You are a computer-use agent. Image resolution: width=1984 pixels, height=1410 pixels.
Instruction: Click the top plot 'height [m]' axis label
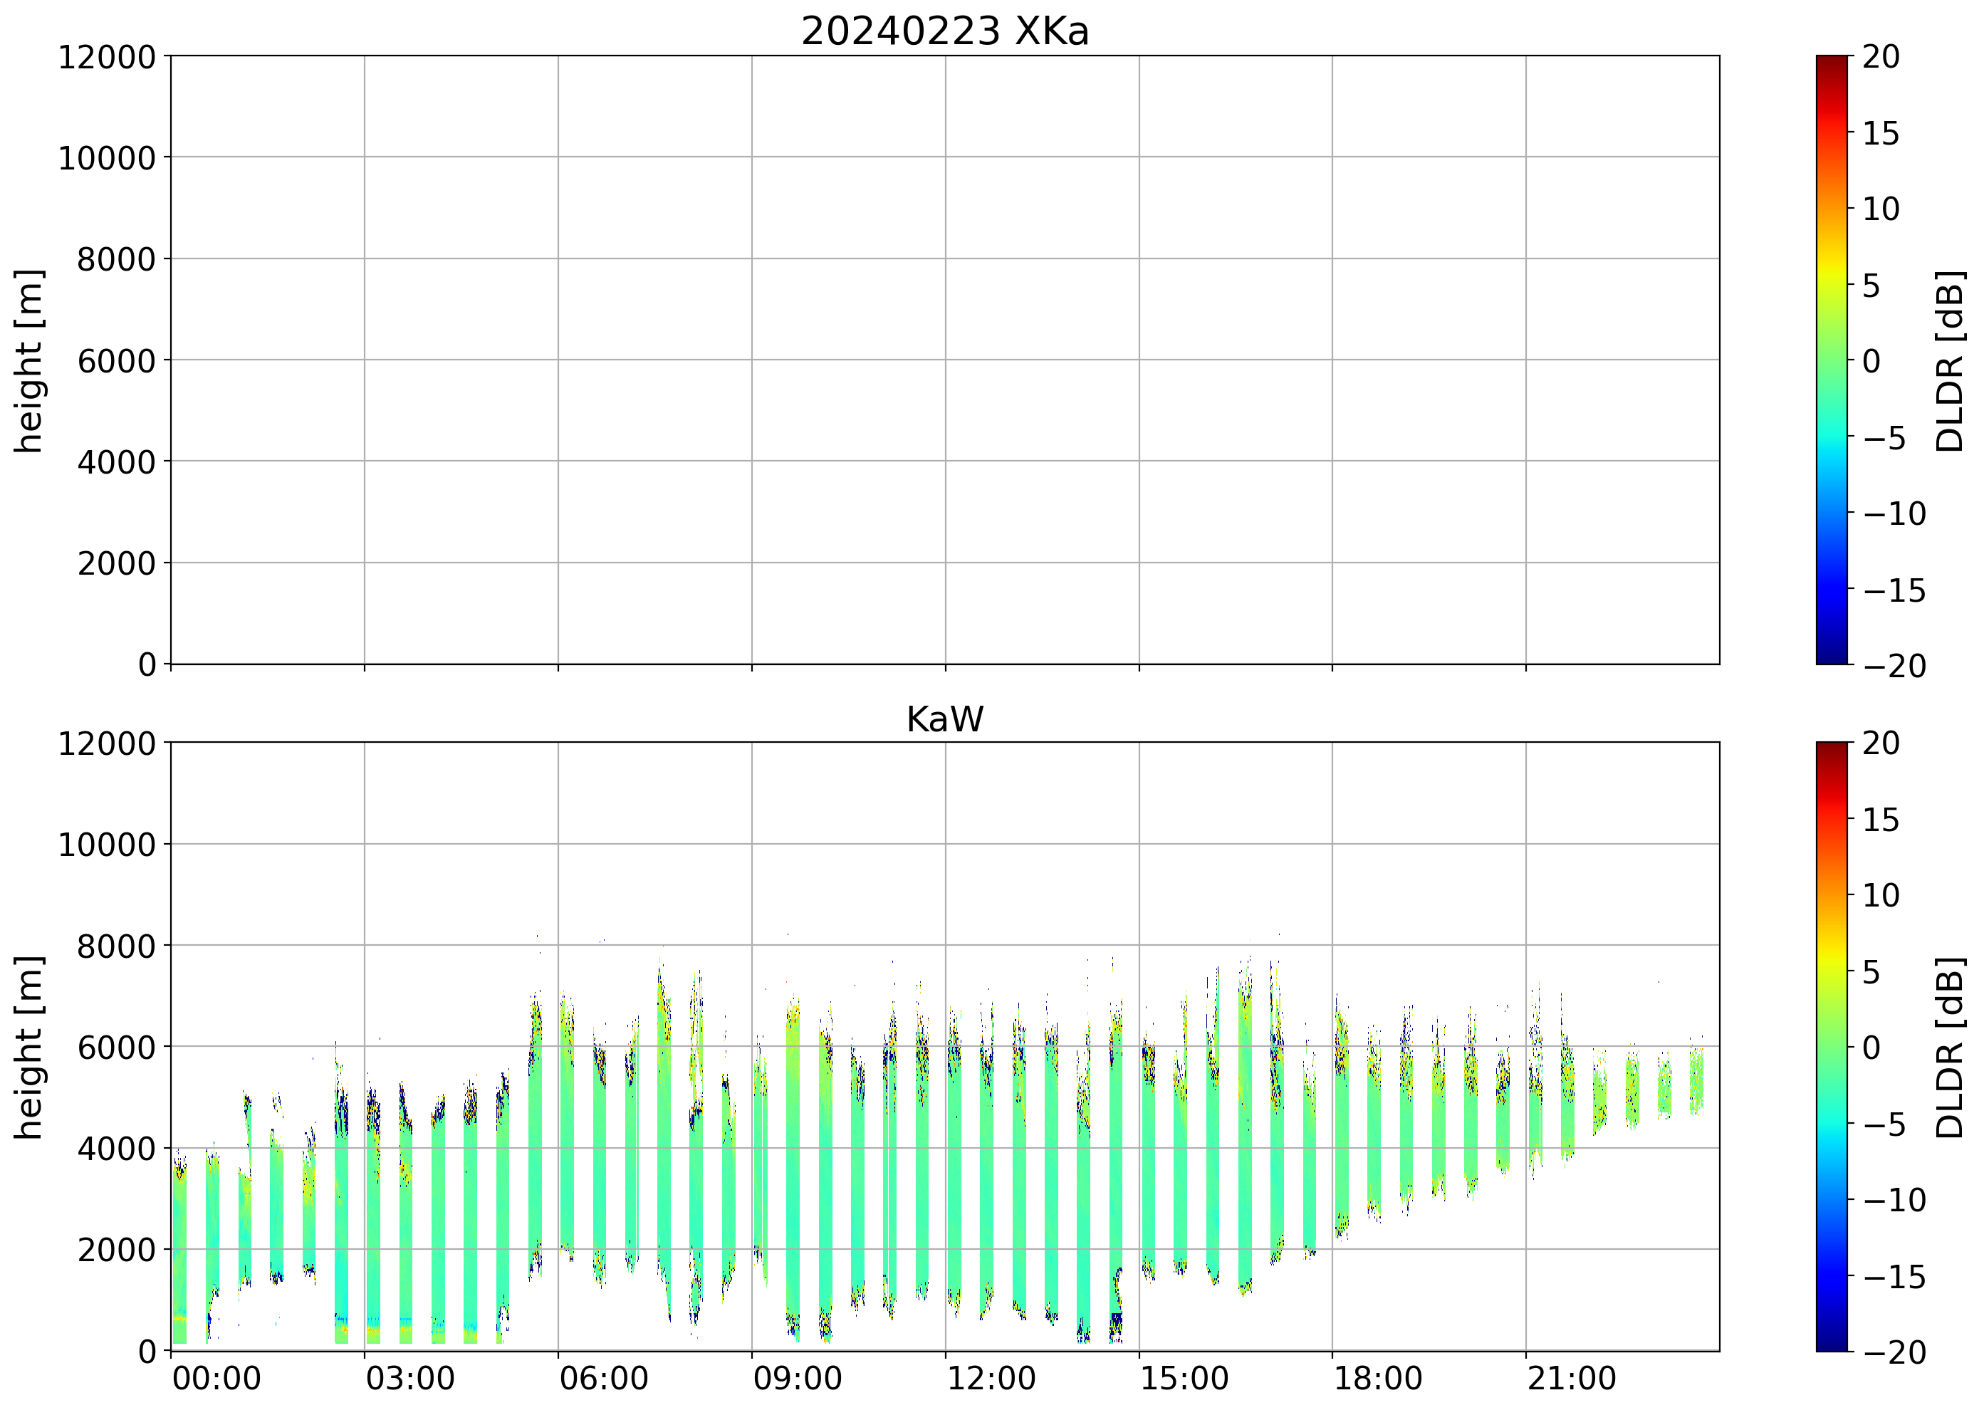coord(28,360)
